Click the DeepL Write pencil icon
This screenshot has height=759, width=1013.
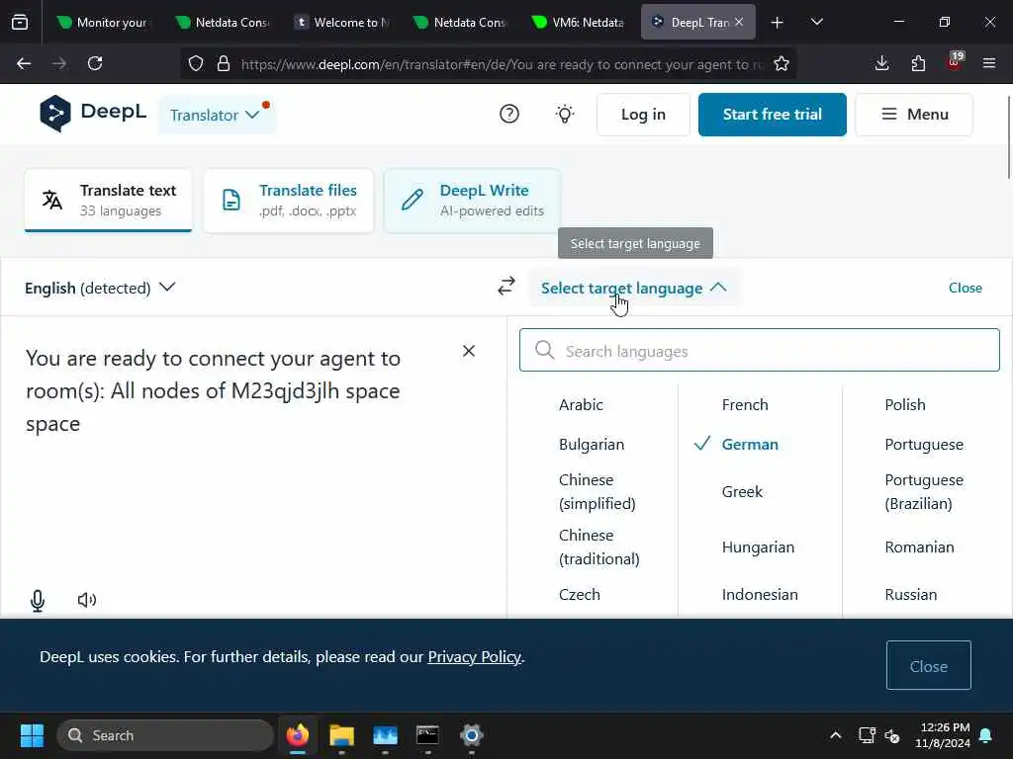413,200
